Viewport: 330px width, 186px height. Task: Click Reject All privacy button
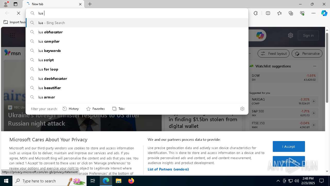pyautogui.click(x=289, y=161)
